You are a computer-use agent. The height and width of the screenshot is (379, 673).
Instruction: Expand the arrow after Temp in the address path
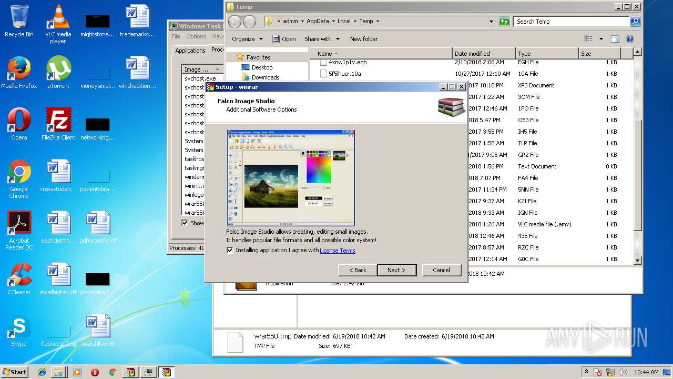pyautogui.click(x=378, y=22)
